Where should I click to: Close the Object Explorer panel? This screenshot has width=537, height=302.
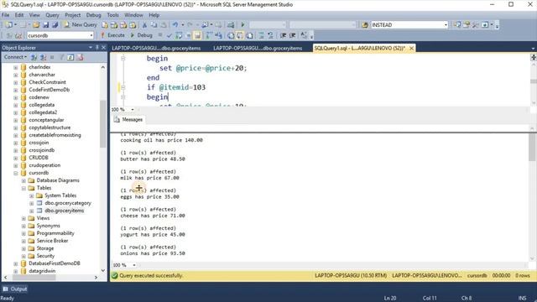click(x=103, y=48)
